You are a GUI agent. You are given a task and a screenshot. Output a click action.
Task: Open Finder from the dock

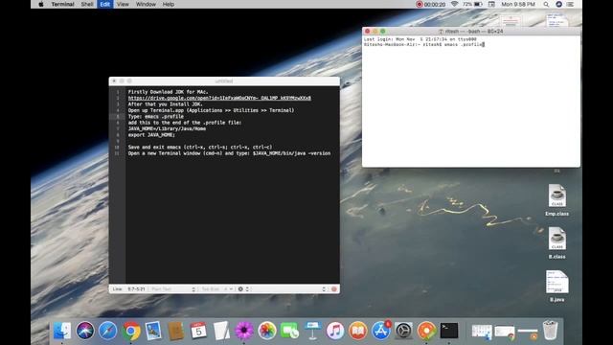[62, 331]
